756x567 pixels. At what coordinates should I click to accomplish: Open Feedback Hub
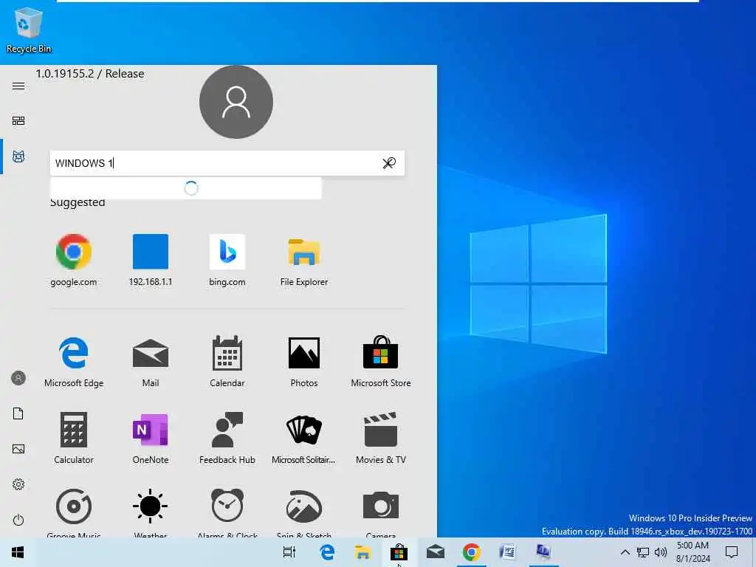click(x=227, y=438)
